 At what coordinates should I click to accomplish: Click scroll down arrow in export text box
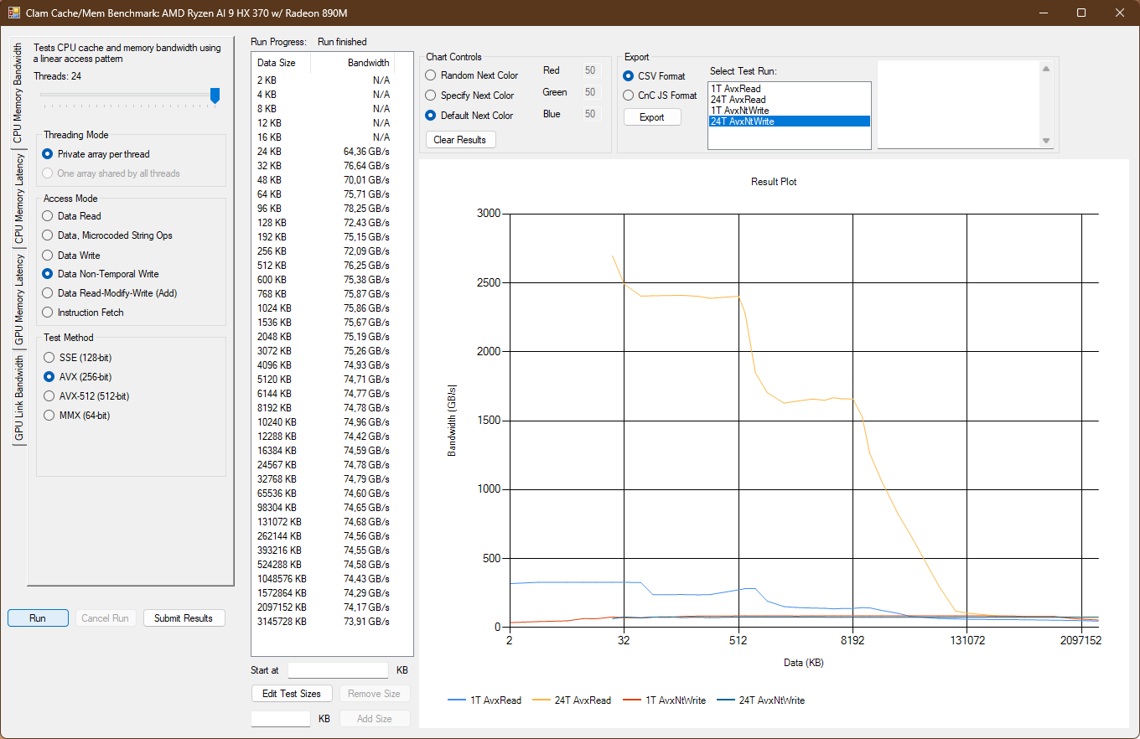tap(1046, 141)
